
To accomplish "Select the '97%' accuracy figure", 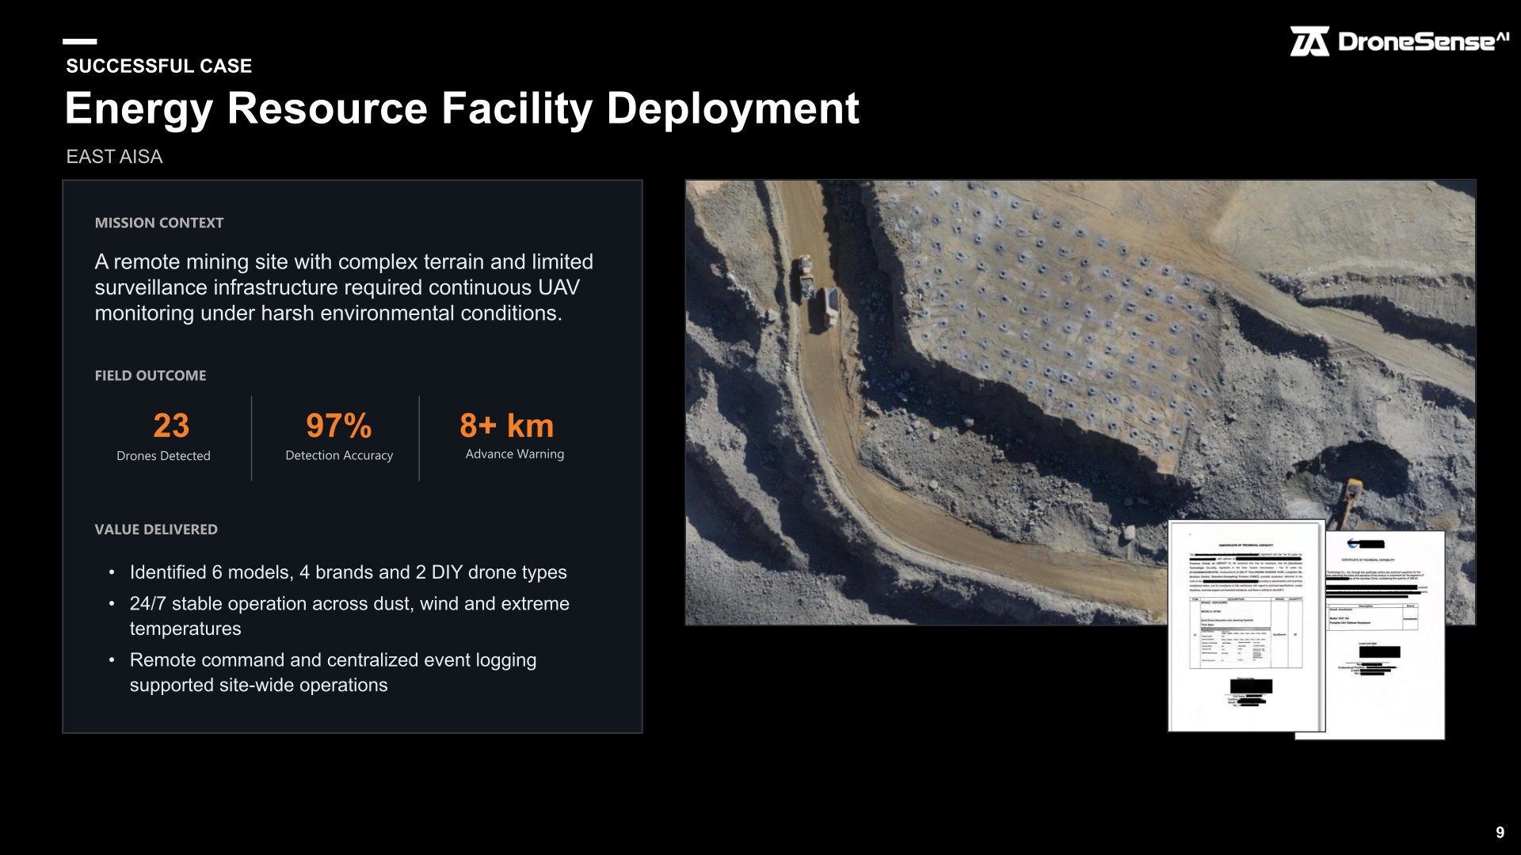I will (339, 426).
